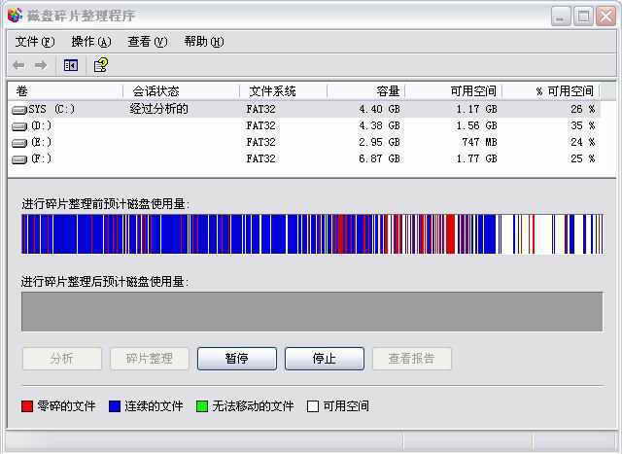Open the 查看(V) menu
This screenshot has height=454, width=622.
pyautogui.click(x=147, y=42)
